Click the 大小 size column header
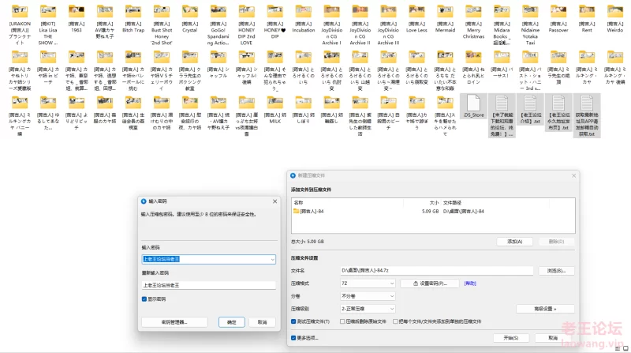The width and height of the screenshot is (631, 353). [x=434, y=203]
